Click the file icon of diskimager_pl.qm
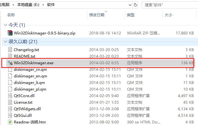 click(x=10, y=89)
